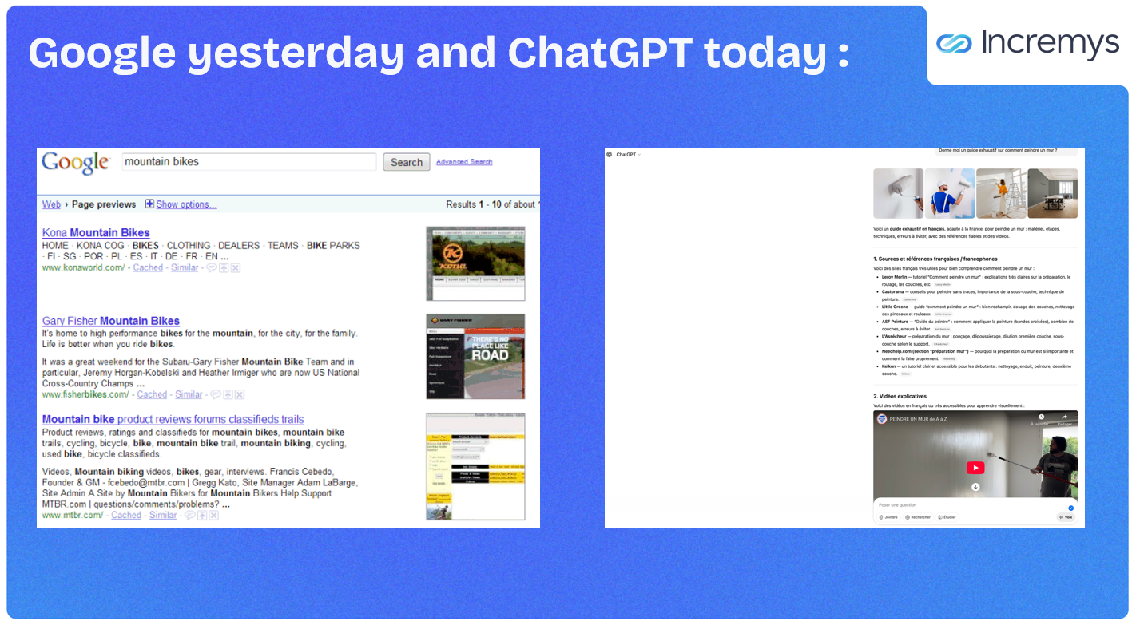Click the Étudier button in ChatGPT

click(x=947, y=517)
